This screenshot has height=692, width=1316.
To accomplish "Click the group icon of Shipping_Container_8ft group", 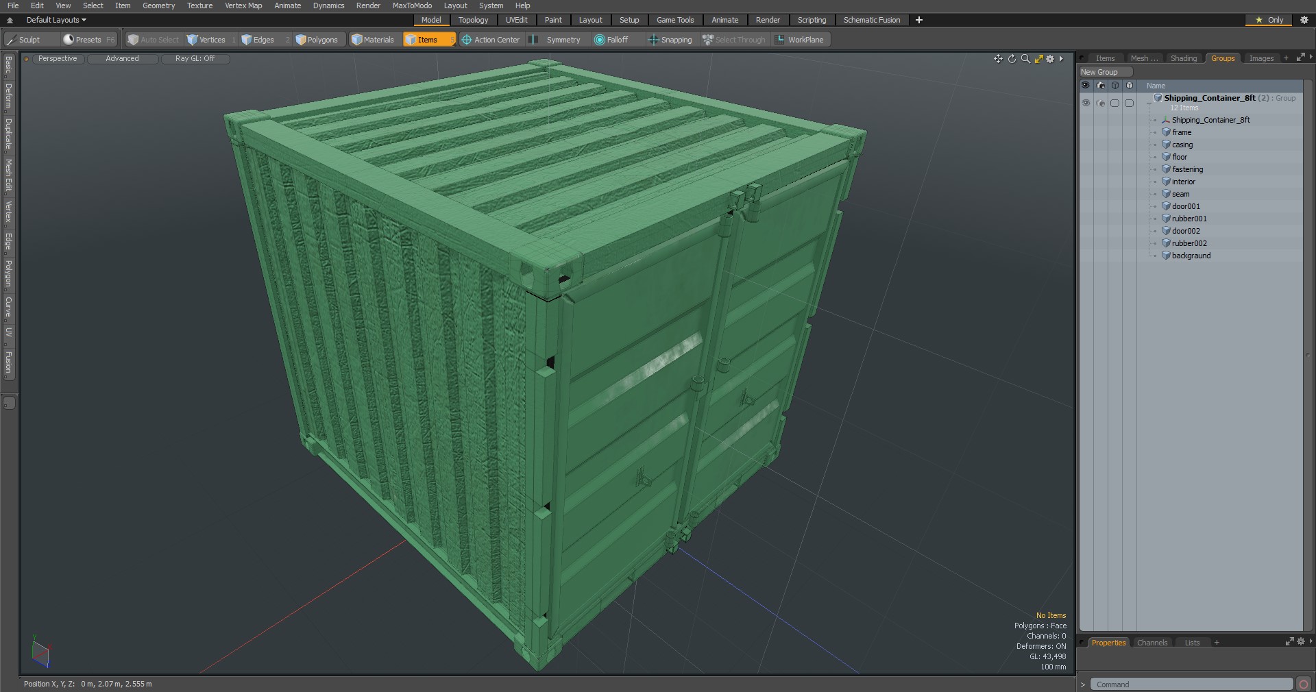I will (1158, 98).
